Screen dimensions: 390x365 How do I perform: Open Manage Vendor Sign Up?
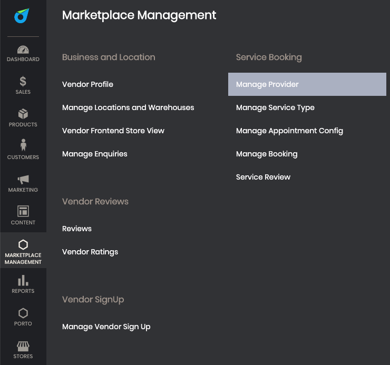pyautogui.click(x=106, y=327)
